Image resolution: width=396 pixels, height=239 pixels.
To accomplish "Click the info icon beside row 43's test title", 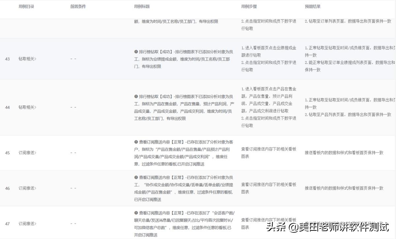I will tap(136, 51).
